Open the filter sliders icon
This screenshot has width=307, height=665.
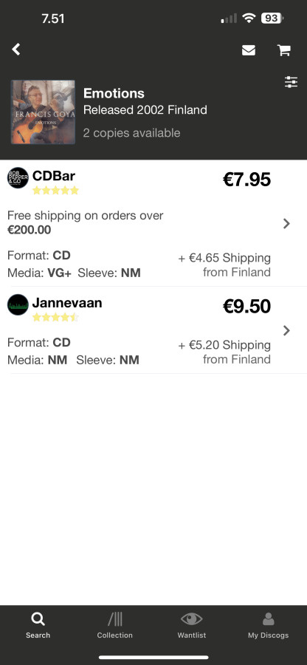tap(292, 82)
